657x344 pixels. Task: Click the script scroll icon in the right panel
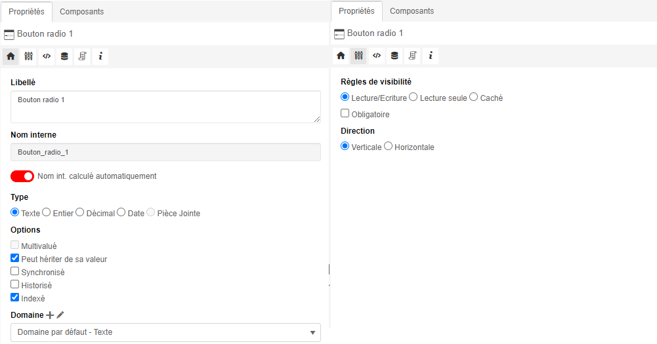tap(412, 56)
